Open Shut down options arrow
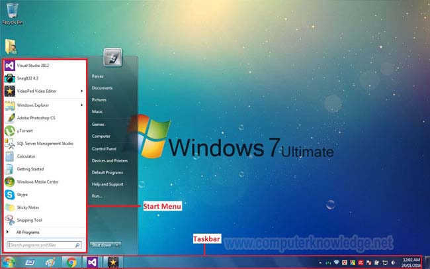430x269 pixels. (117, 245)
